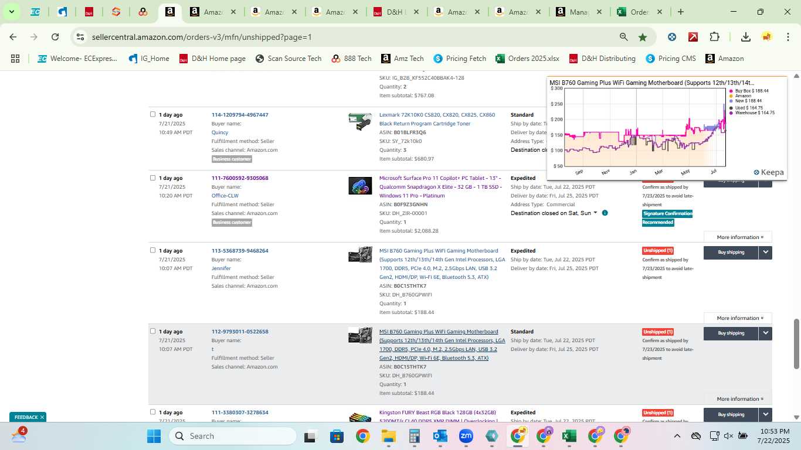Click the page vertical scrollbar thumb

pyautogui.click(x=796, y=344)
